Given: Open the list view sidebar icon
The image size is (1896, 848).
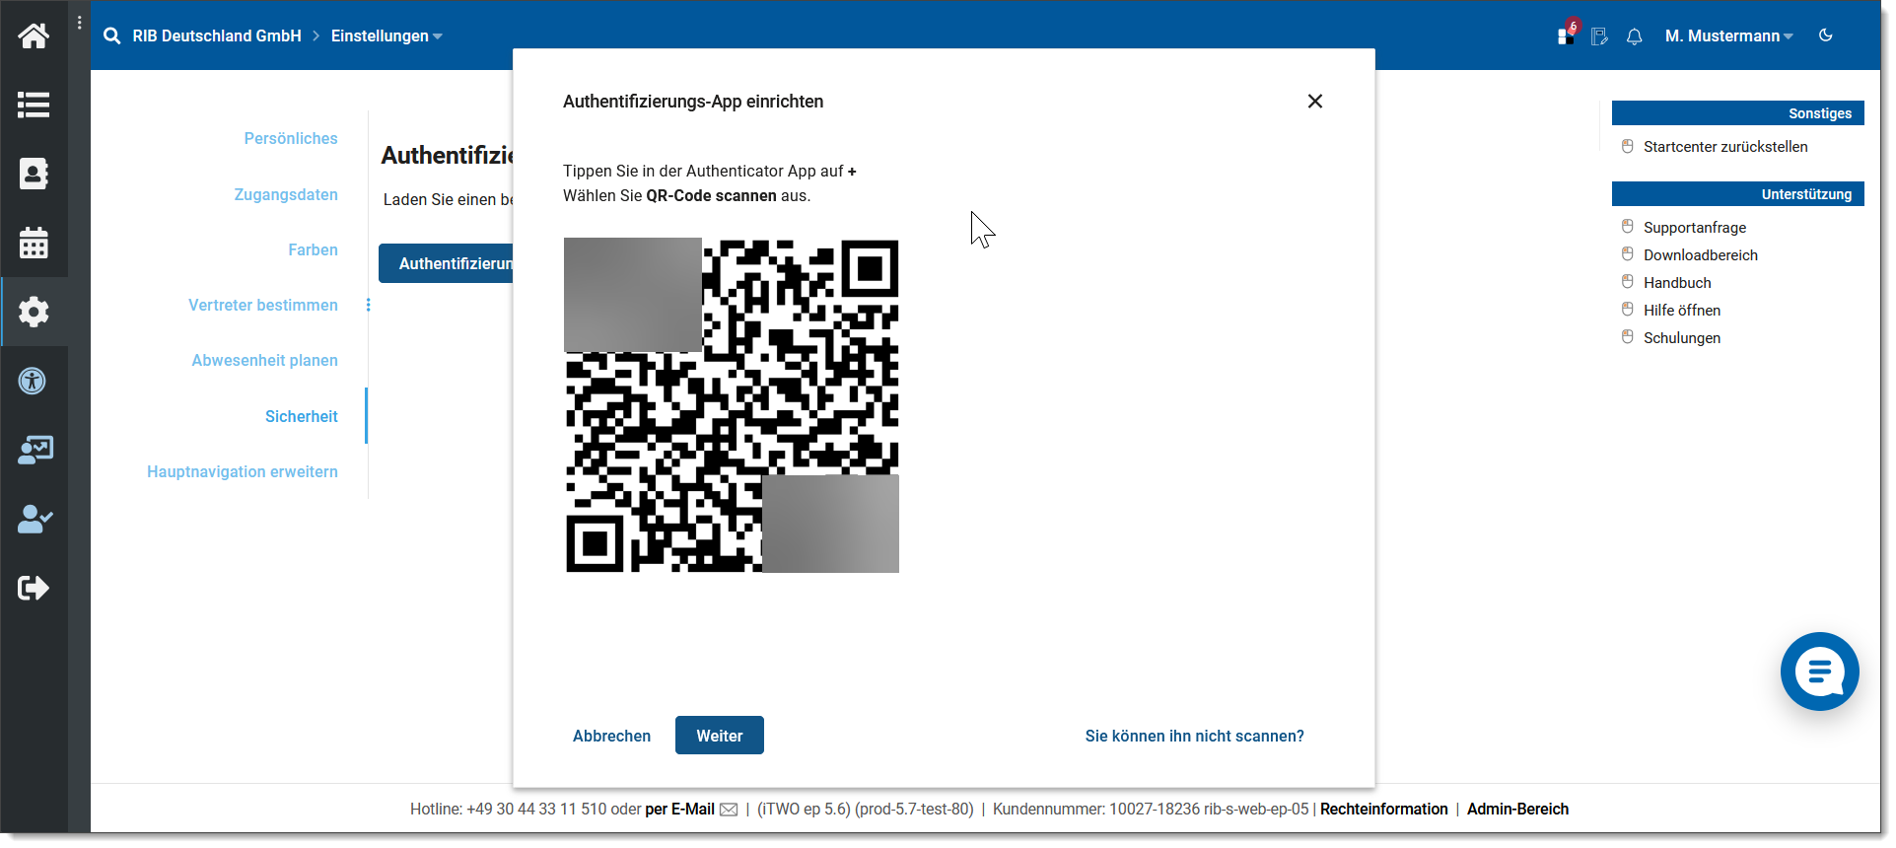Looking at the screenshot, I should (x=34, y=105).
